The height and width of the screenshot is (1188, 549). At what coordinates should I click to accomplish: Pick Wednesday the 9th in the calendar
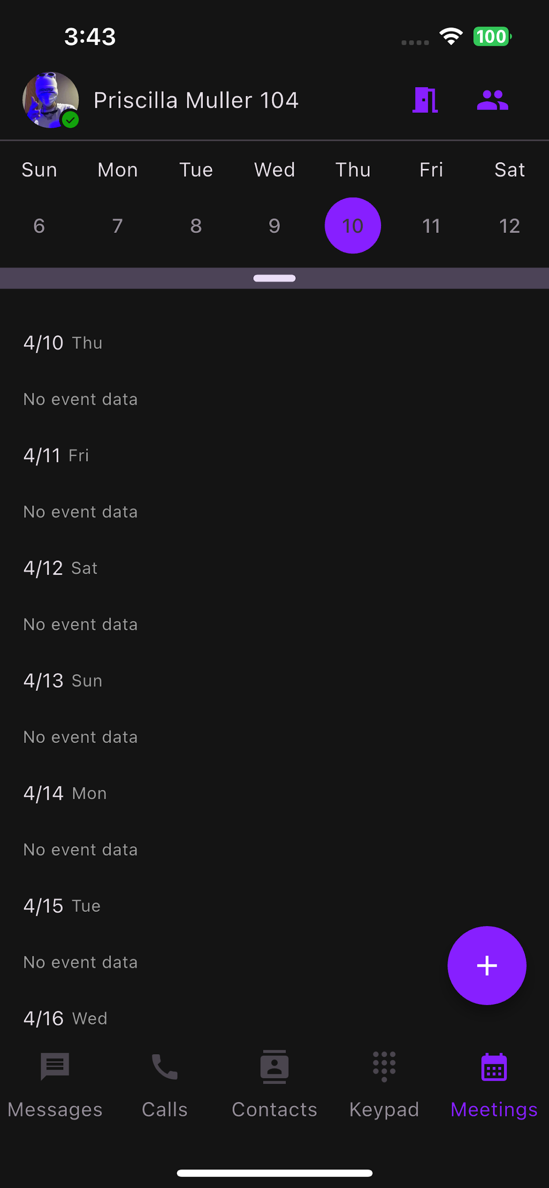(x=274, y=226)
